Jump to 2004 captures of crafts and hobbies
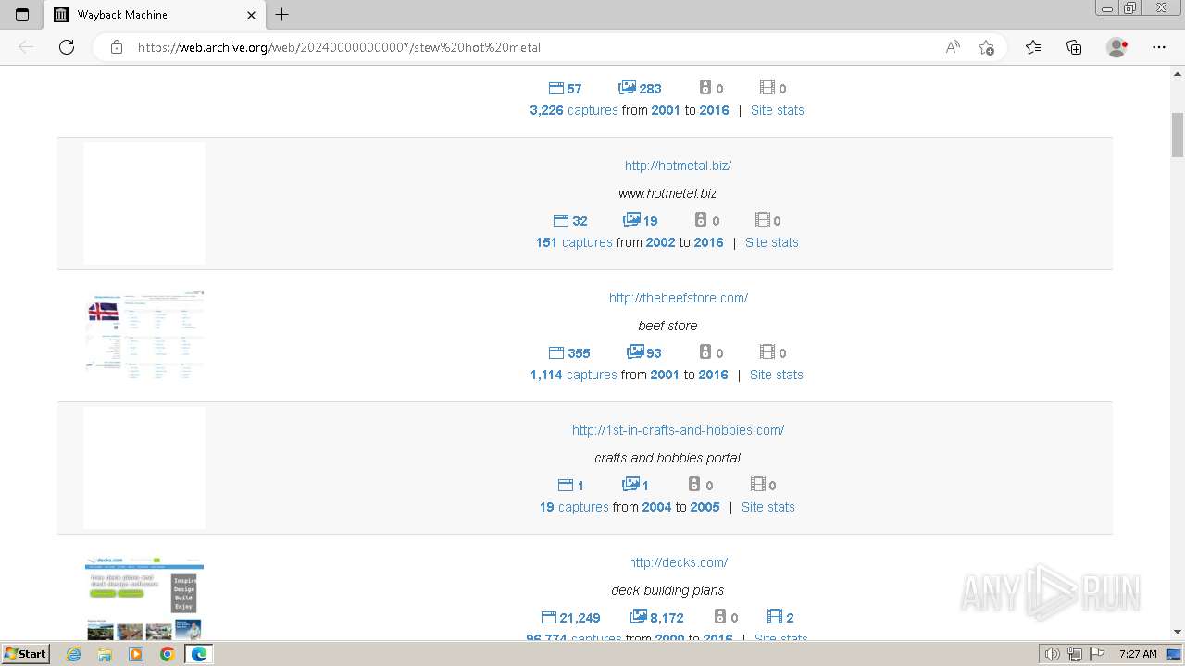This screenshot has width=1185, height=666. coord(656,507)
